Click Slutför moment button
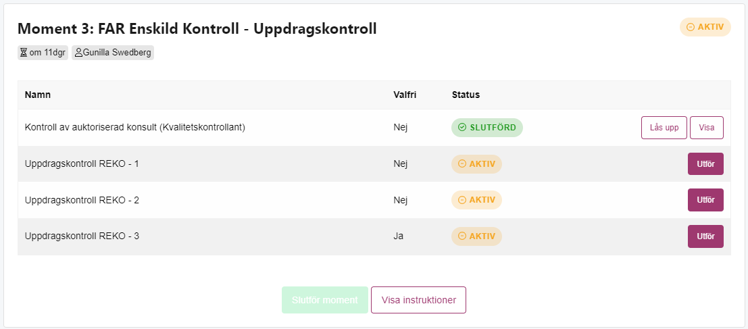Image resolution: width=748 pixels, height=329 pixels. click(325, 300)
